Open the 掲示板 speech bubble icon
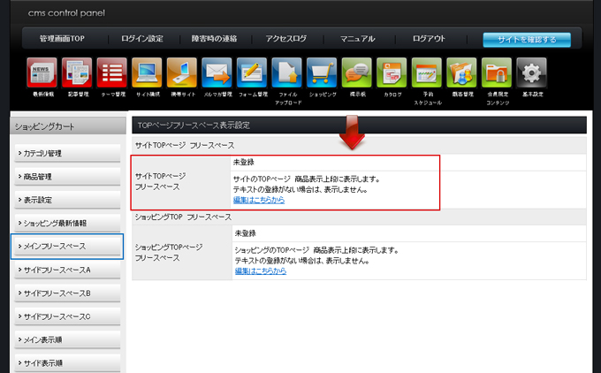Viewport: 601px width, 373px height. click(x=356, y=72)
